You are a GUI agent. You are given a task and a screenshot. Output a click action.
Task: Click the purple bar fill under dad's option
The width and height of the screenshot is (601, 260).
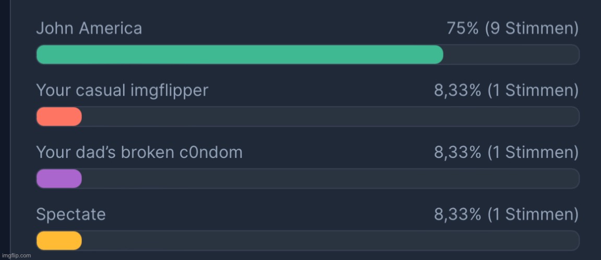click(x=59, y=179)
